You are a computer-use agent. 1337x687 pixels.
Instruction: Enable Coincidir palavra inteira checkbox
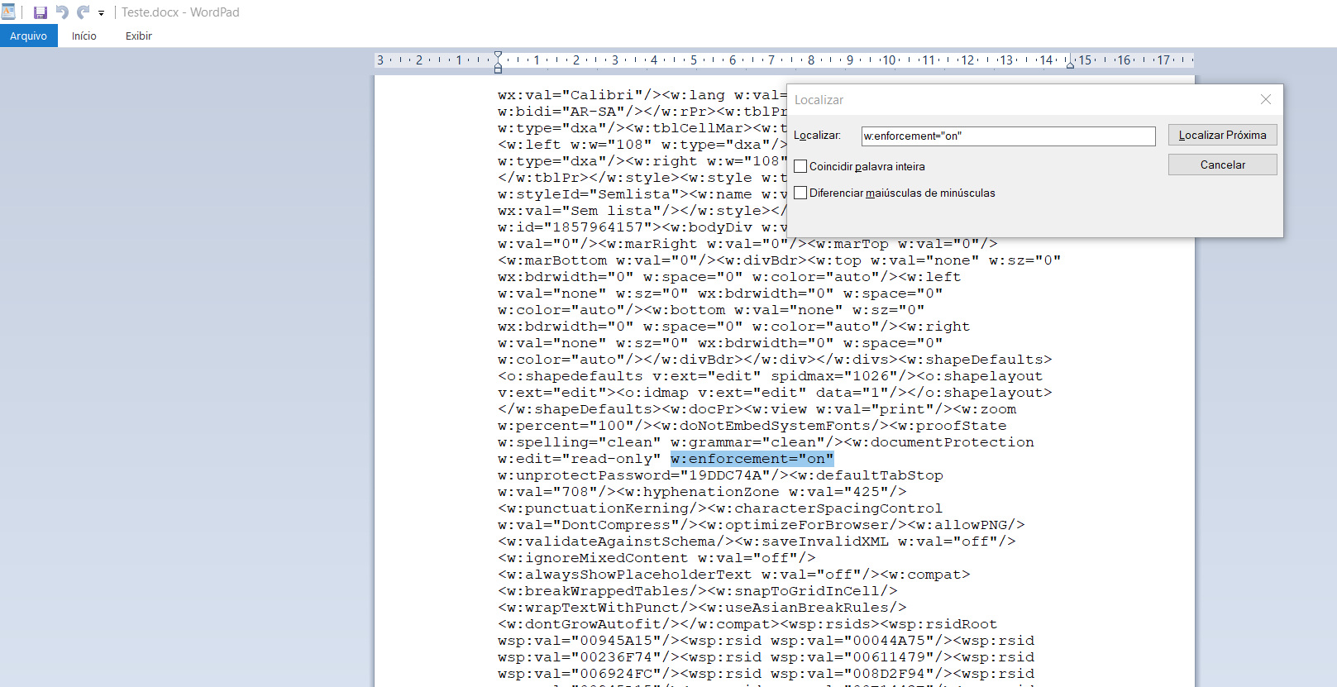(x=800, y=166)
